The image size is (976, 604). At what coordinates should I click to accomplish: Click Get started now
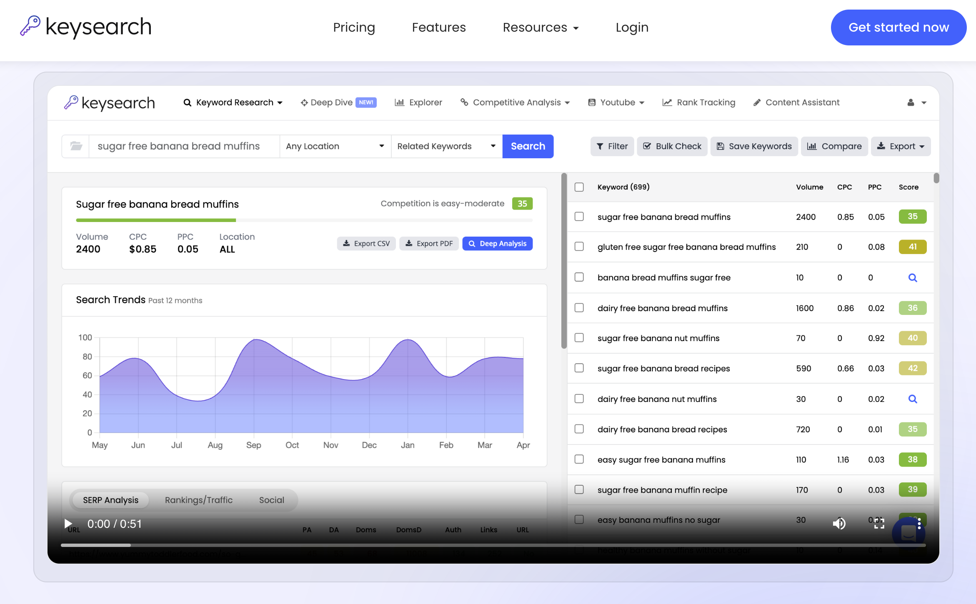pyautogui.click(x=898, y=27)
